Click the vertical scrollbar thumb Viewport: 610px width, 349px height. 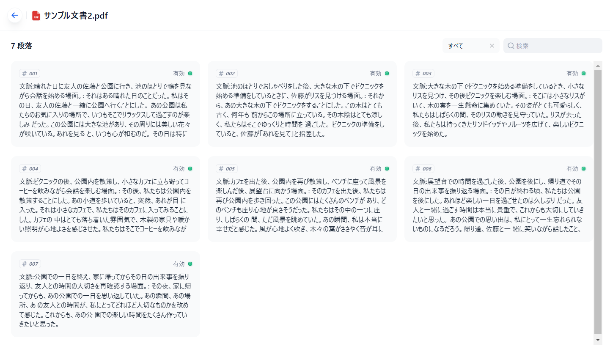click(x=598, y=202)
